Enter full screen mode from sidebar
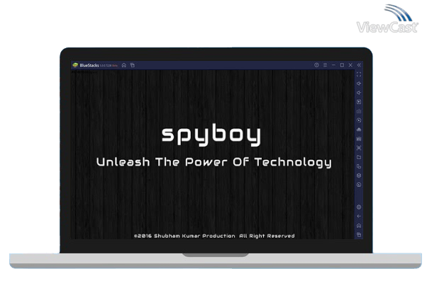Screen dimensions: 427x293 point(359,74)
